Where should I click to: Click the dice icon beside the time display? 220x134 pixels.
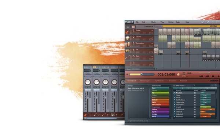pyautogui.click(x=178, y=74)
